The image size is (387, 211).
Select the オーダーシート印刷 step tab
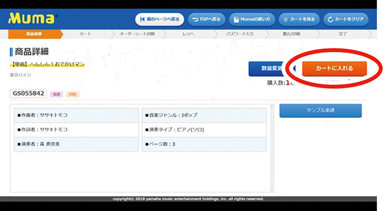(x=137, y=34)
